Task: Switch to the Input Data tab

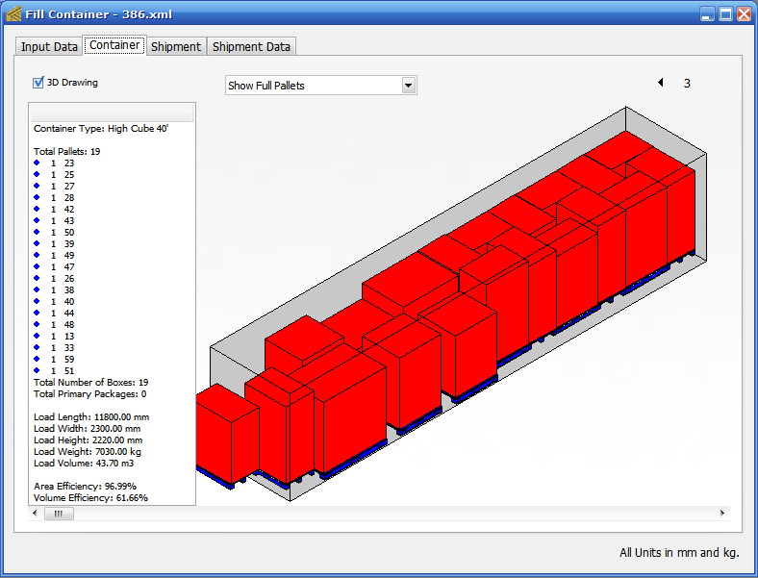Action: tap(49, 47)
